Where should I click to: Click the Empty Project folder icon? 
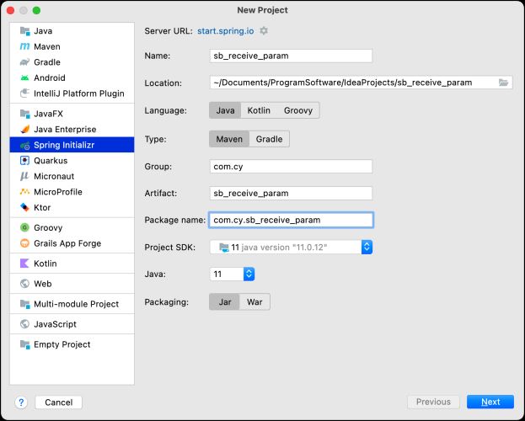point(24,344)
